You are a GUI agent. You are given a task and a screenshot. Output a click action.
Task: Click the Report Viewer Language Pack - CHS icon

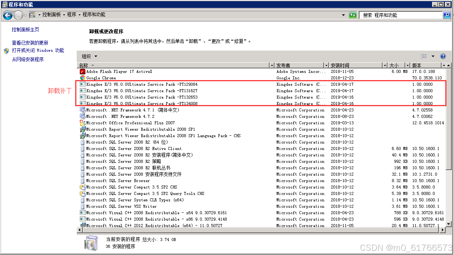82,136
